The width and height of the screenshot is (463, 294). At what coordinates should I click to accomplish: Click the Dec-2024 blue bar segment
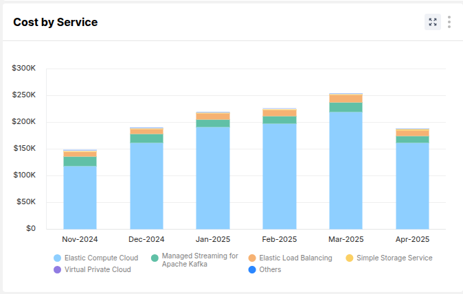click(x=146, y=185)
